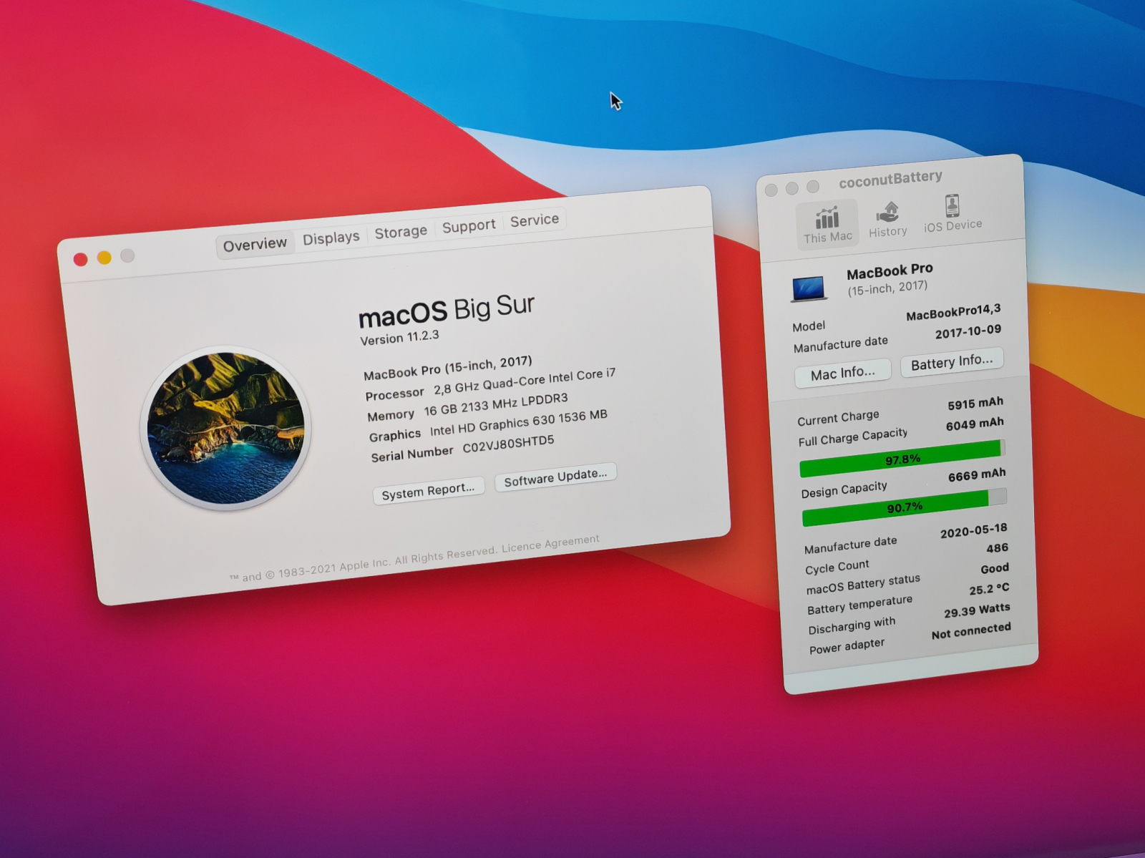The width and height of the screenshot is (1145, 858).
Task: Click the macOS Big Sur logo image
Action: click(x=226, y=428)
